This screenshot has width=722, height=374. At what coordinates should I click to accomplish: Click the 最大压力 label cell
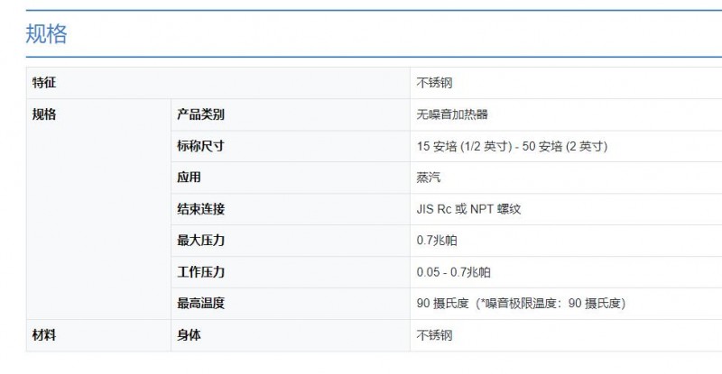tap(291, 241)
